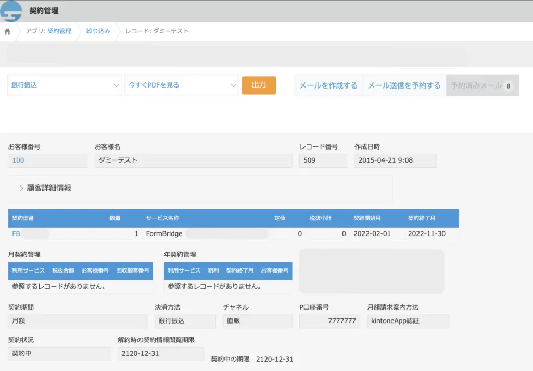Click the P口座番号 field showing 7777777
The image size is (533, 371).
329,321
